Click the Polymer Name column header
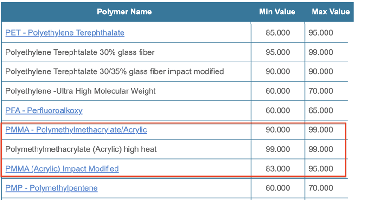 click(x=124, y=12)
